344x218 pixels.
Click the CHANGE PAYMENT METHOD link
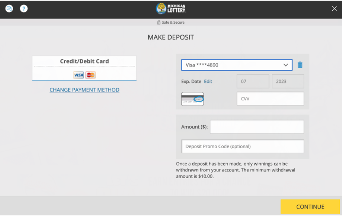[x=84, y=90]
